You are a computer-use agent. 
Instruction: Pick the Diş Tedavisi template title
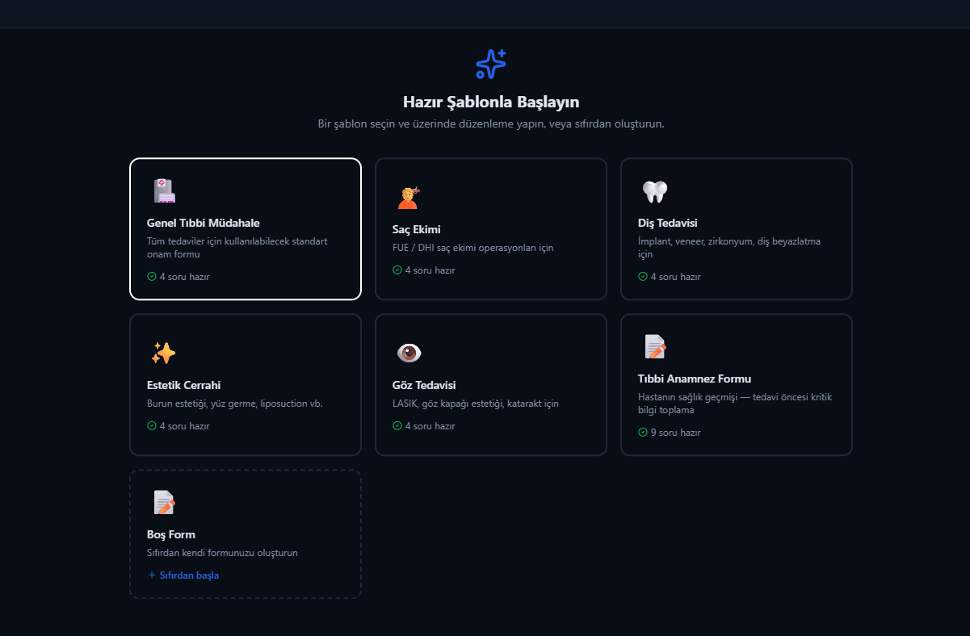(668, 223)
